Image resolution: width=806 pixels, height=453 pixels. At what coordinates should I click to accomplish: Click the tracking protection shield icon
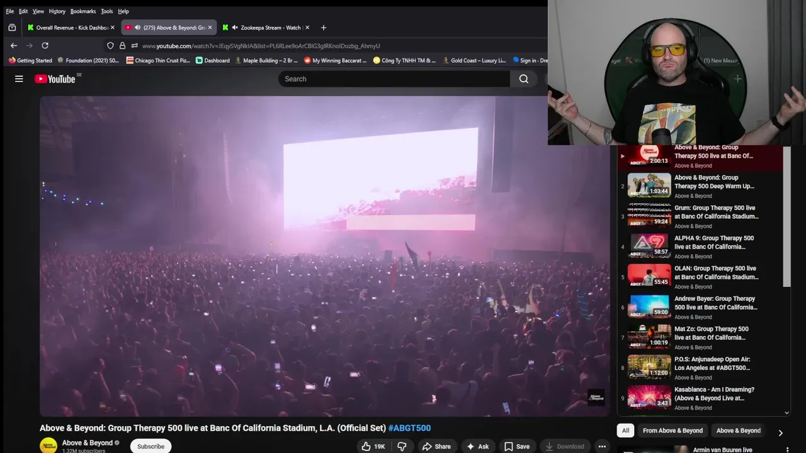click(110, 45)
